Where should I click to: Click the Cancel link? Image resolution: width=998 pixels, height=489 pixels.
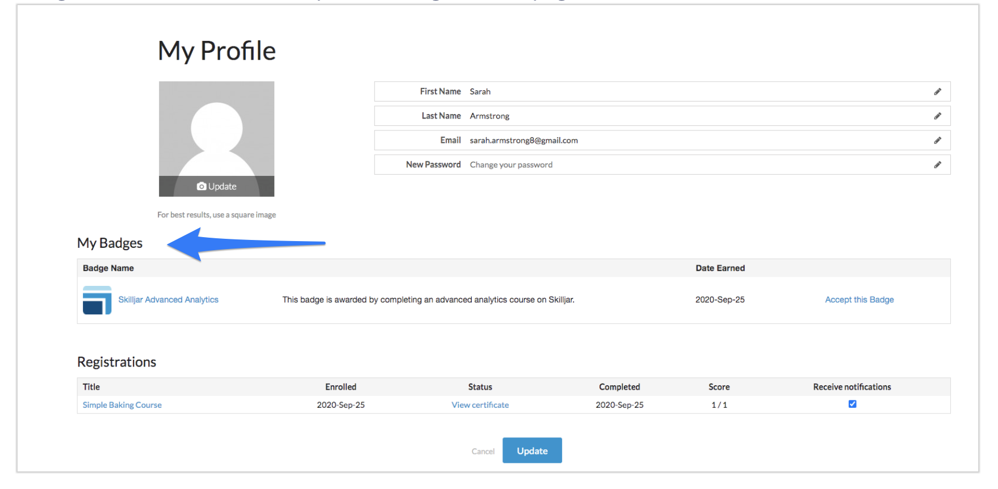(x=483, y=452)
